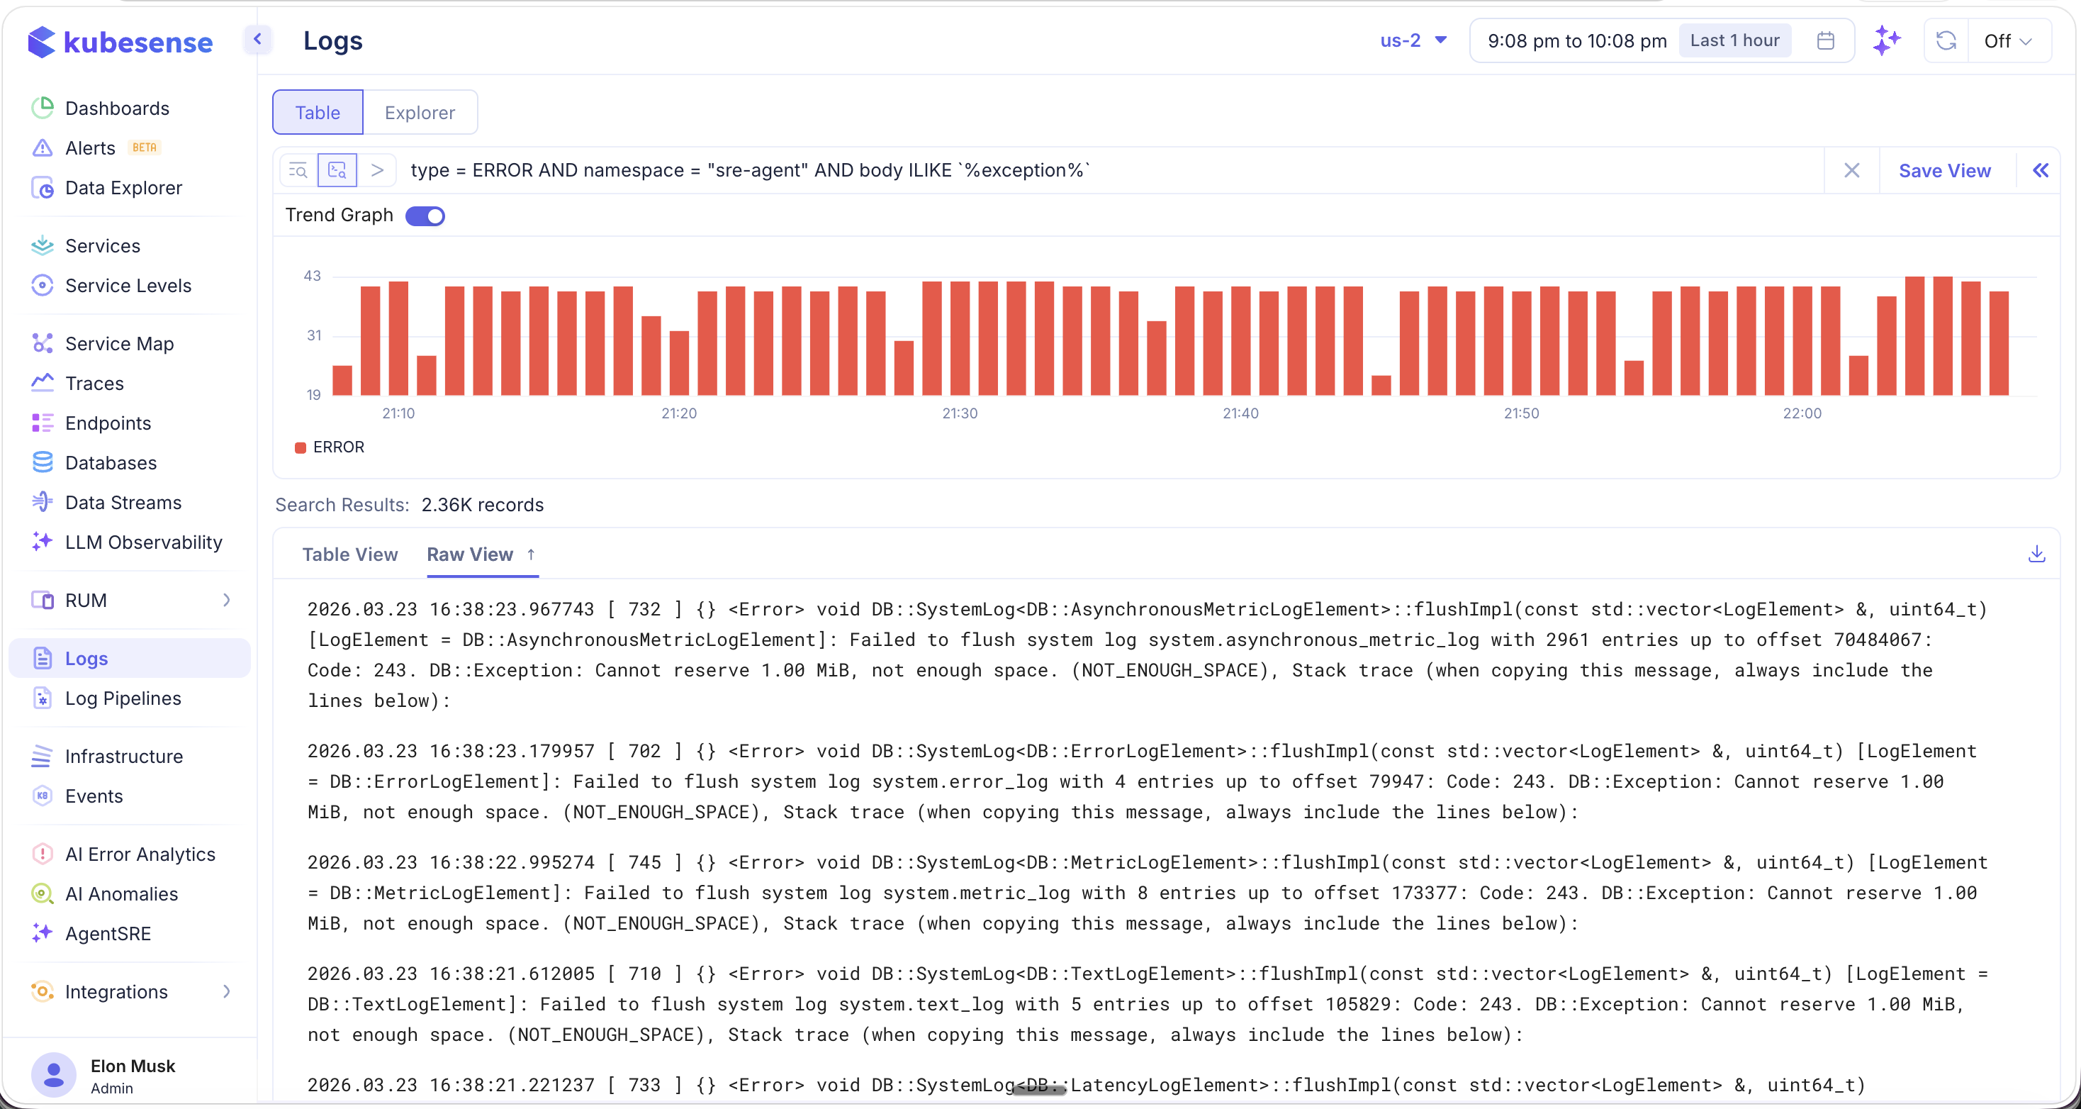The width and height of the screenshot is (2081, 1109).
Task: Open LLM Observability panel
Action: point(144,542)
